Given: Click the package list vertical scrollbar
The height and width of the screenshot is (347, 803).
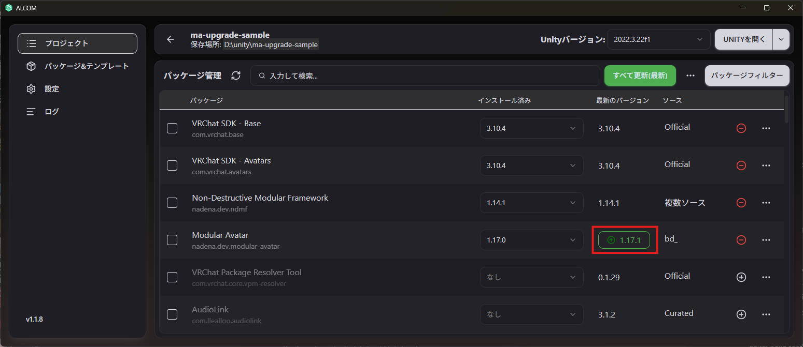Looking at the screenshot, I should 786,109.
